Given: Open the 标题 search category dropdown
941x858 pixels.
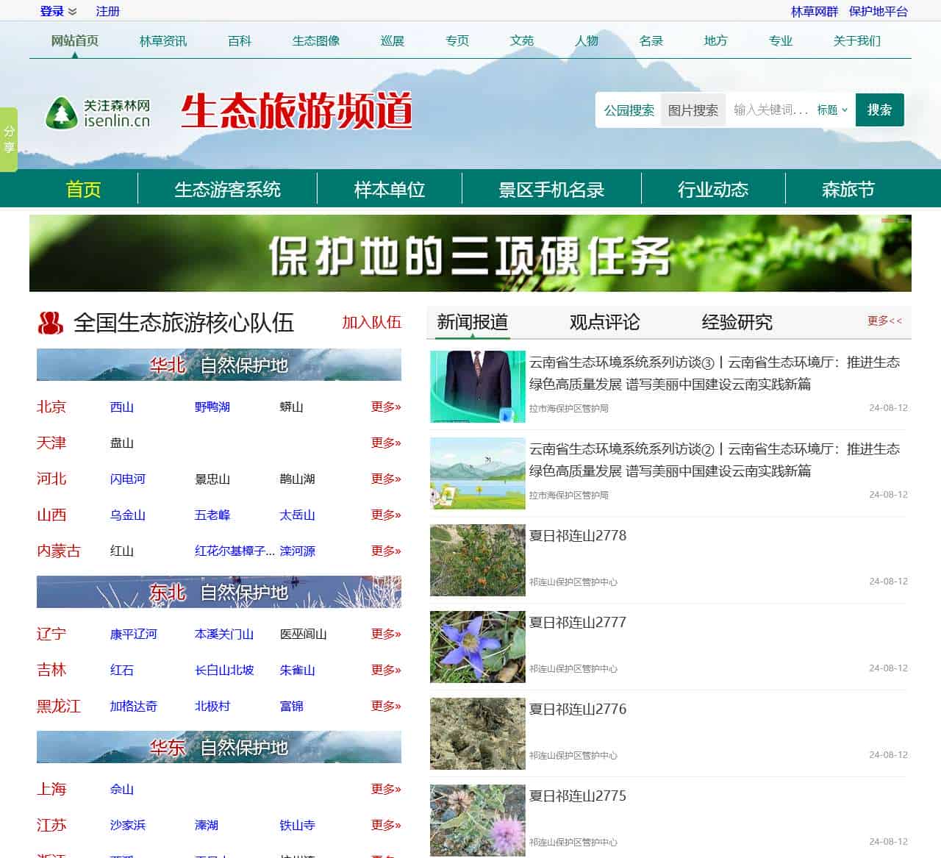Looking at the screenshot, I should click(x=830, y=110).
